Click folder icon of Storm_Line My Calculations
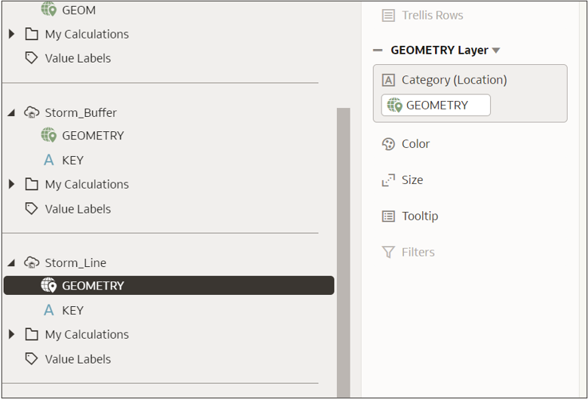 (32, 334)
